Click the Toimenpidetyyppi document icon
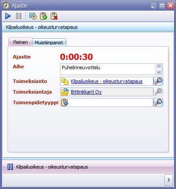 64,102
